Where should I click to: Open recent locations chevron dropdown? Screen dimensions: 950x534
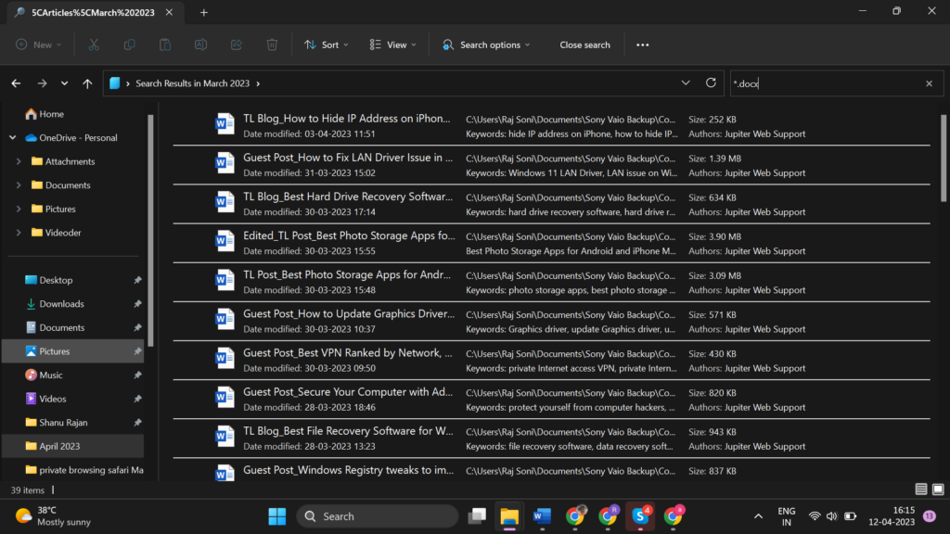tap(64, 83)
